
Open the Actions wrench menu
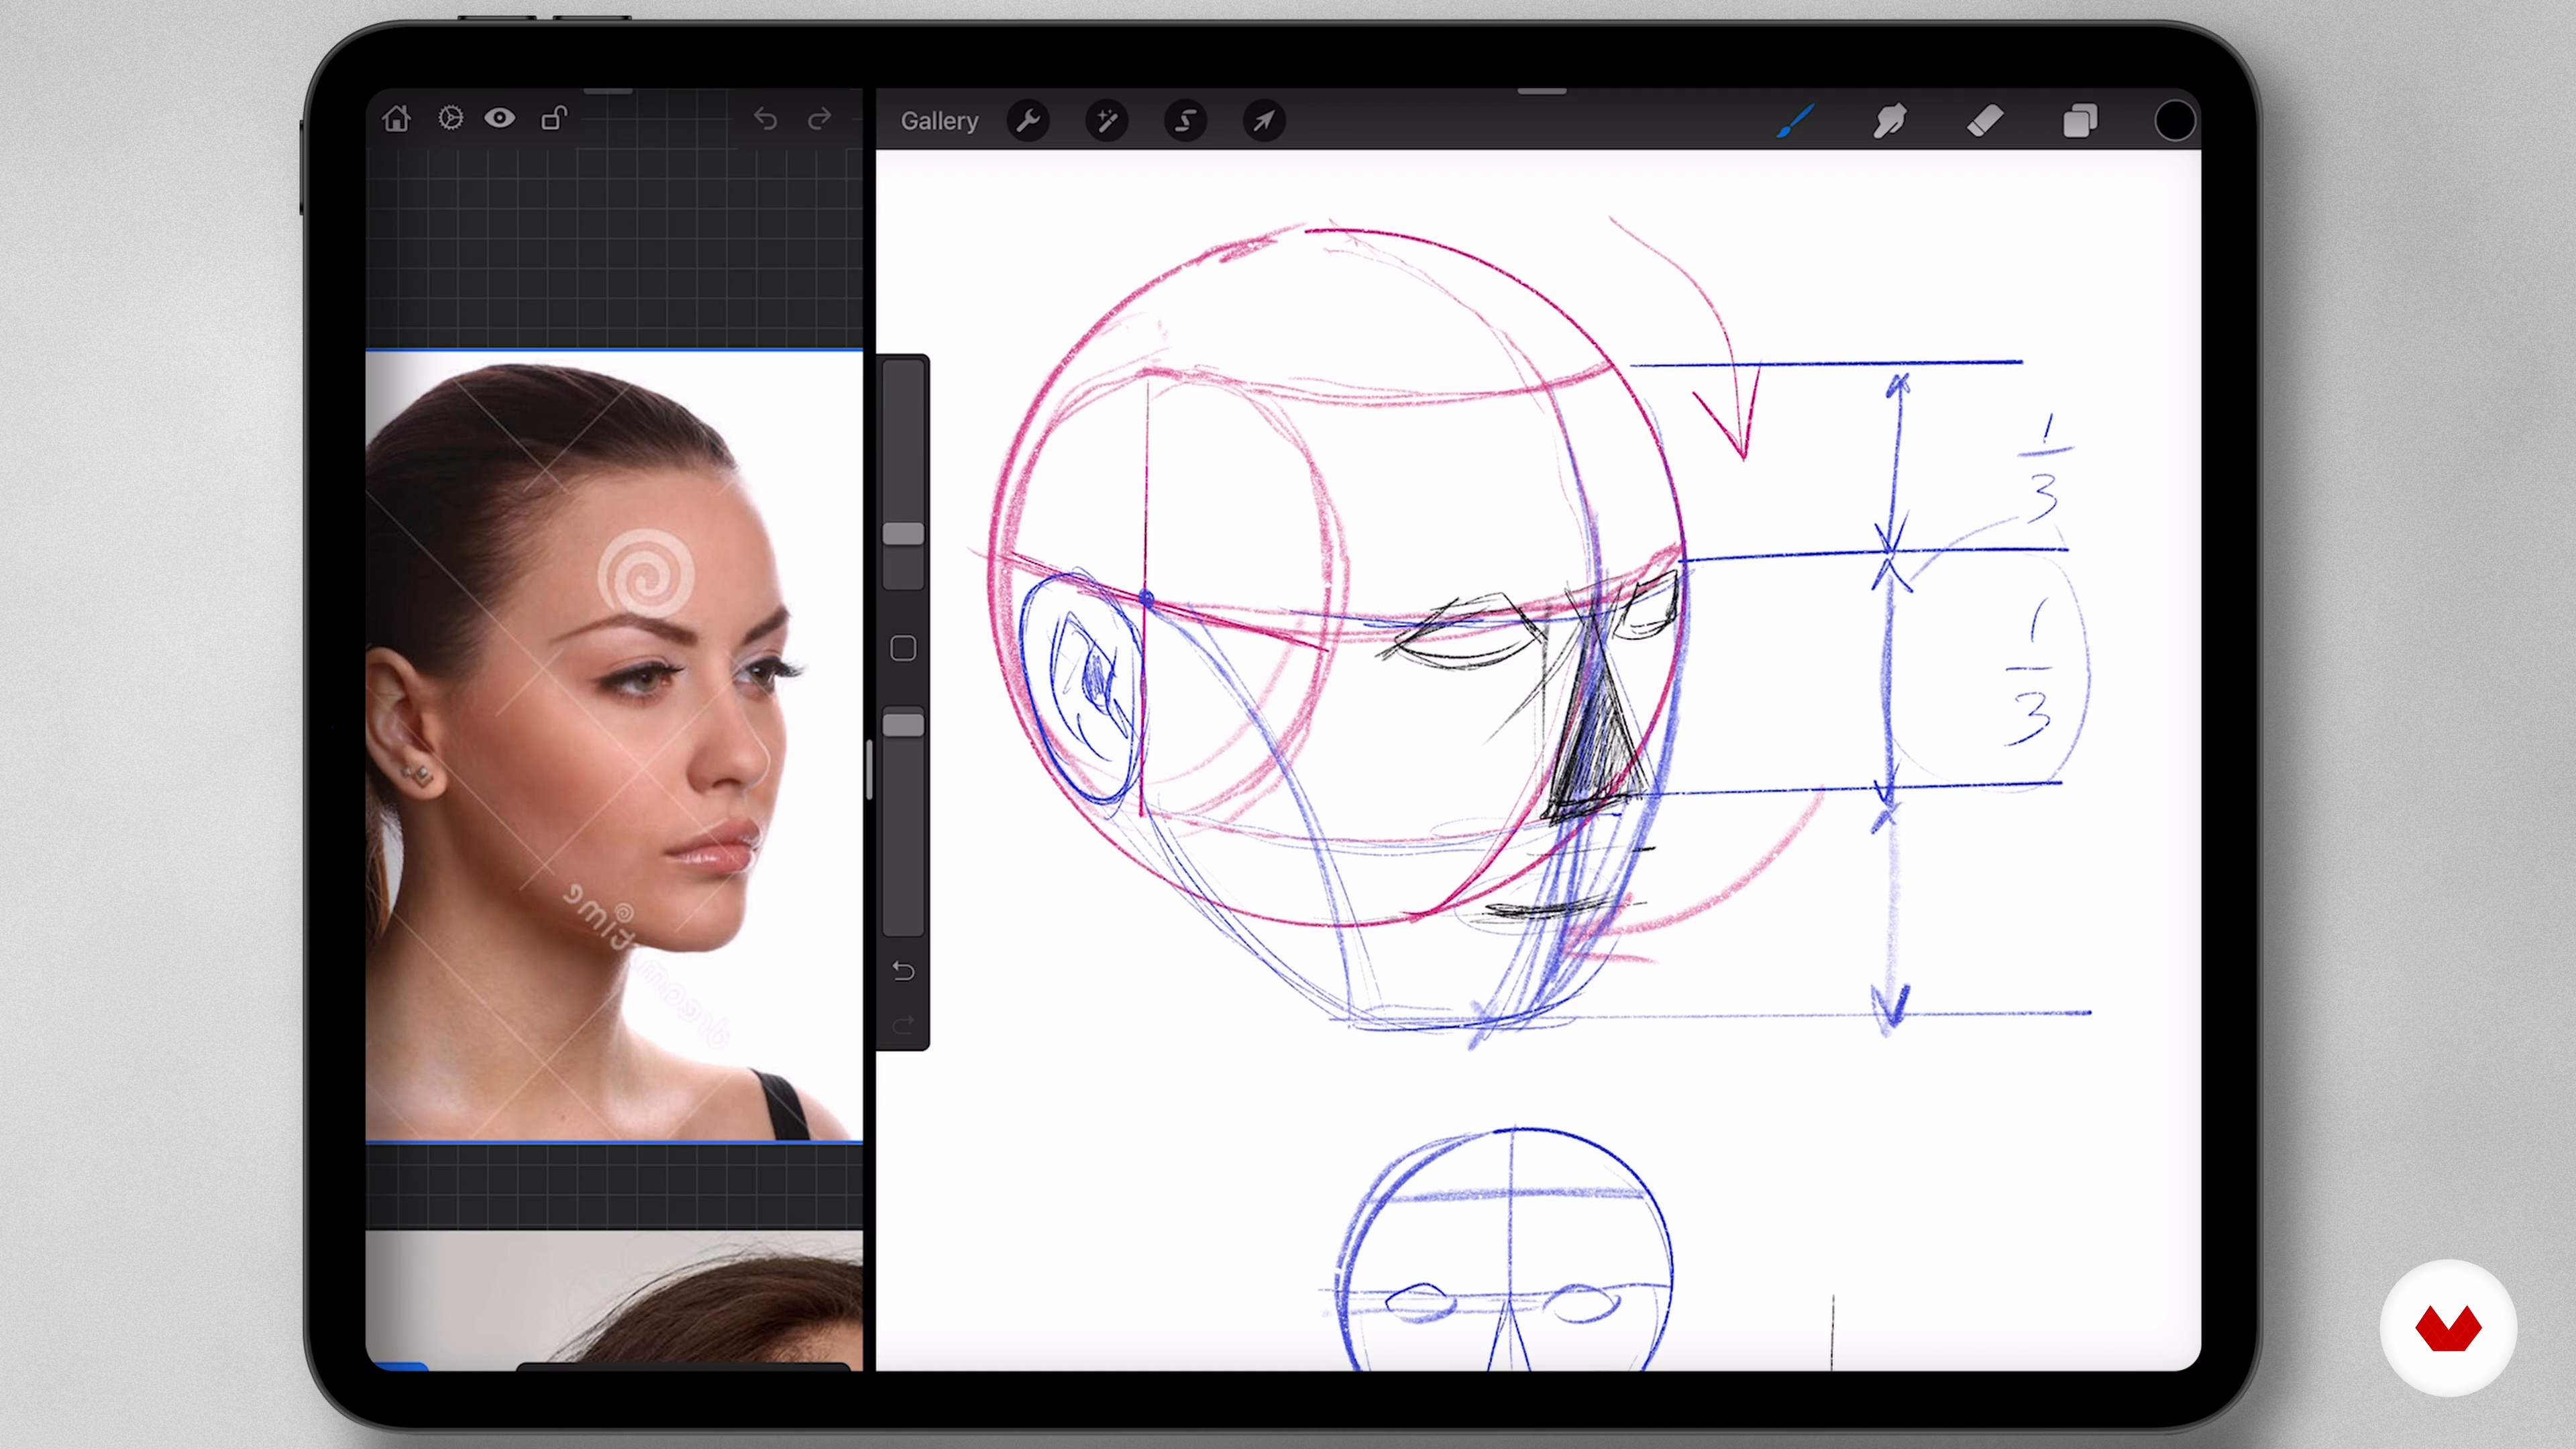click(x=1028, y=121)
